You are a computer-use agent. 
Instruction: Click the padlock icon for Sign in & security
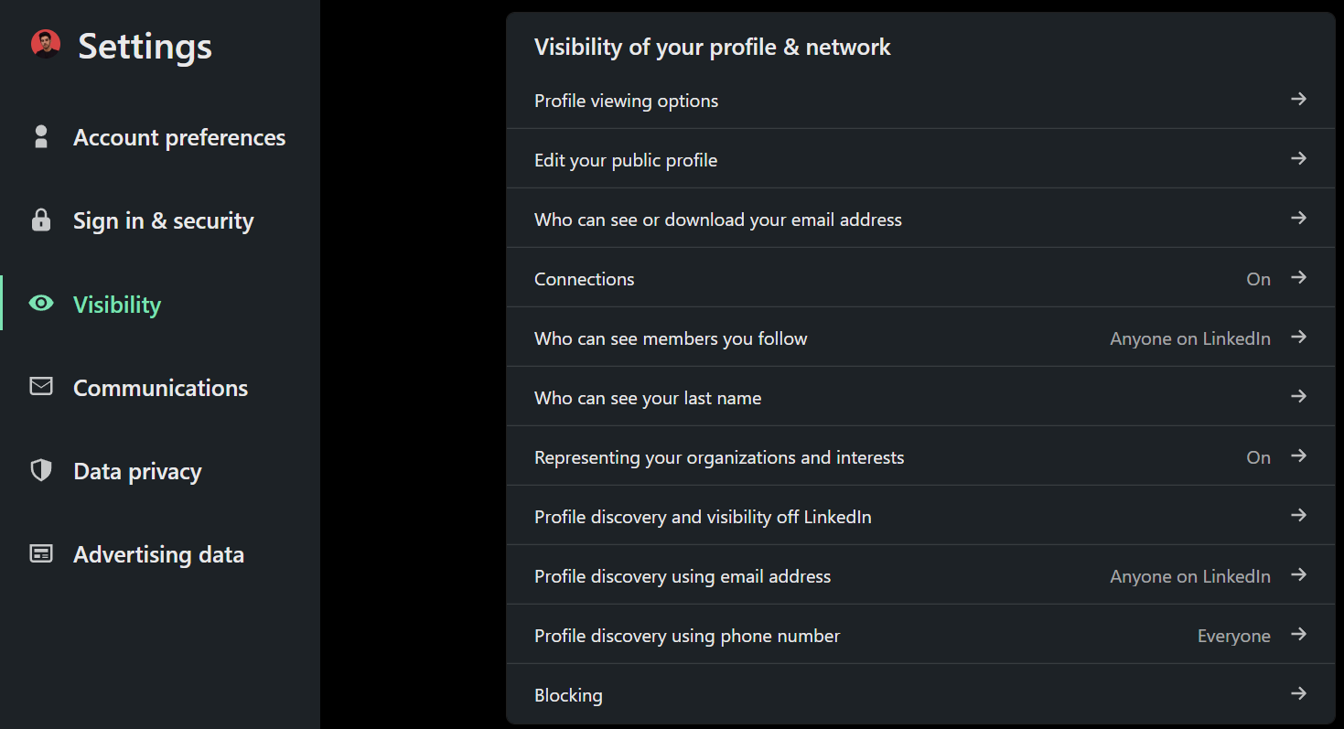(x=40, y=220)
